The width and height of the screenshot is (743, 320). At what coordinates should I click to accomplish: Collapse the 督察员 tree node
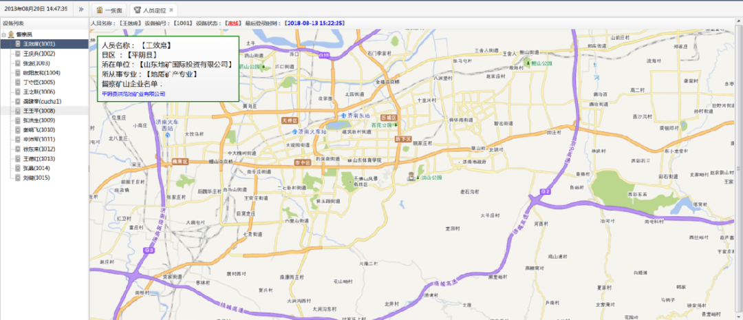pyautogui.click(x=4, y=34)
